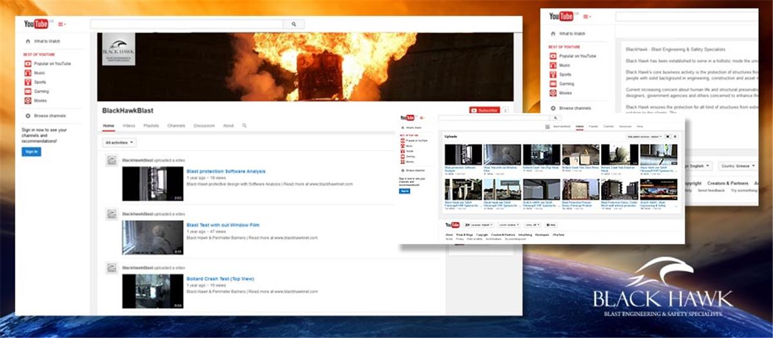Open the Country: Greece dropdown

click(x=738, y=166)
